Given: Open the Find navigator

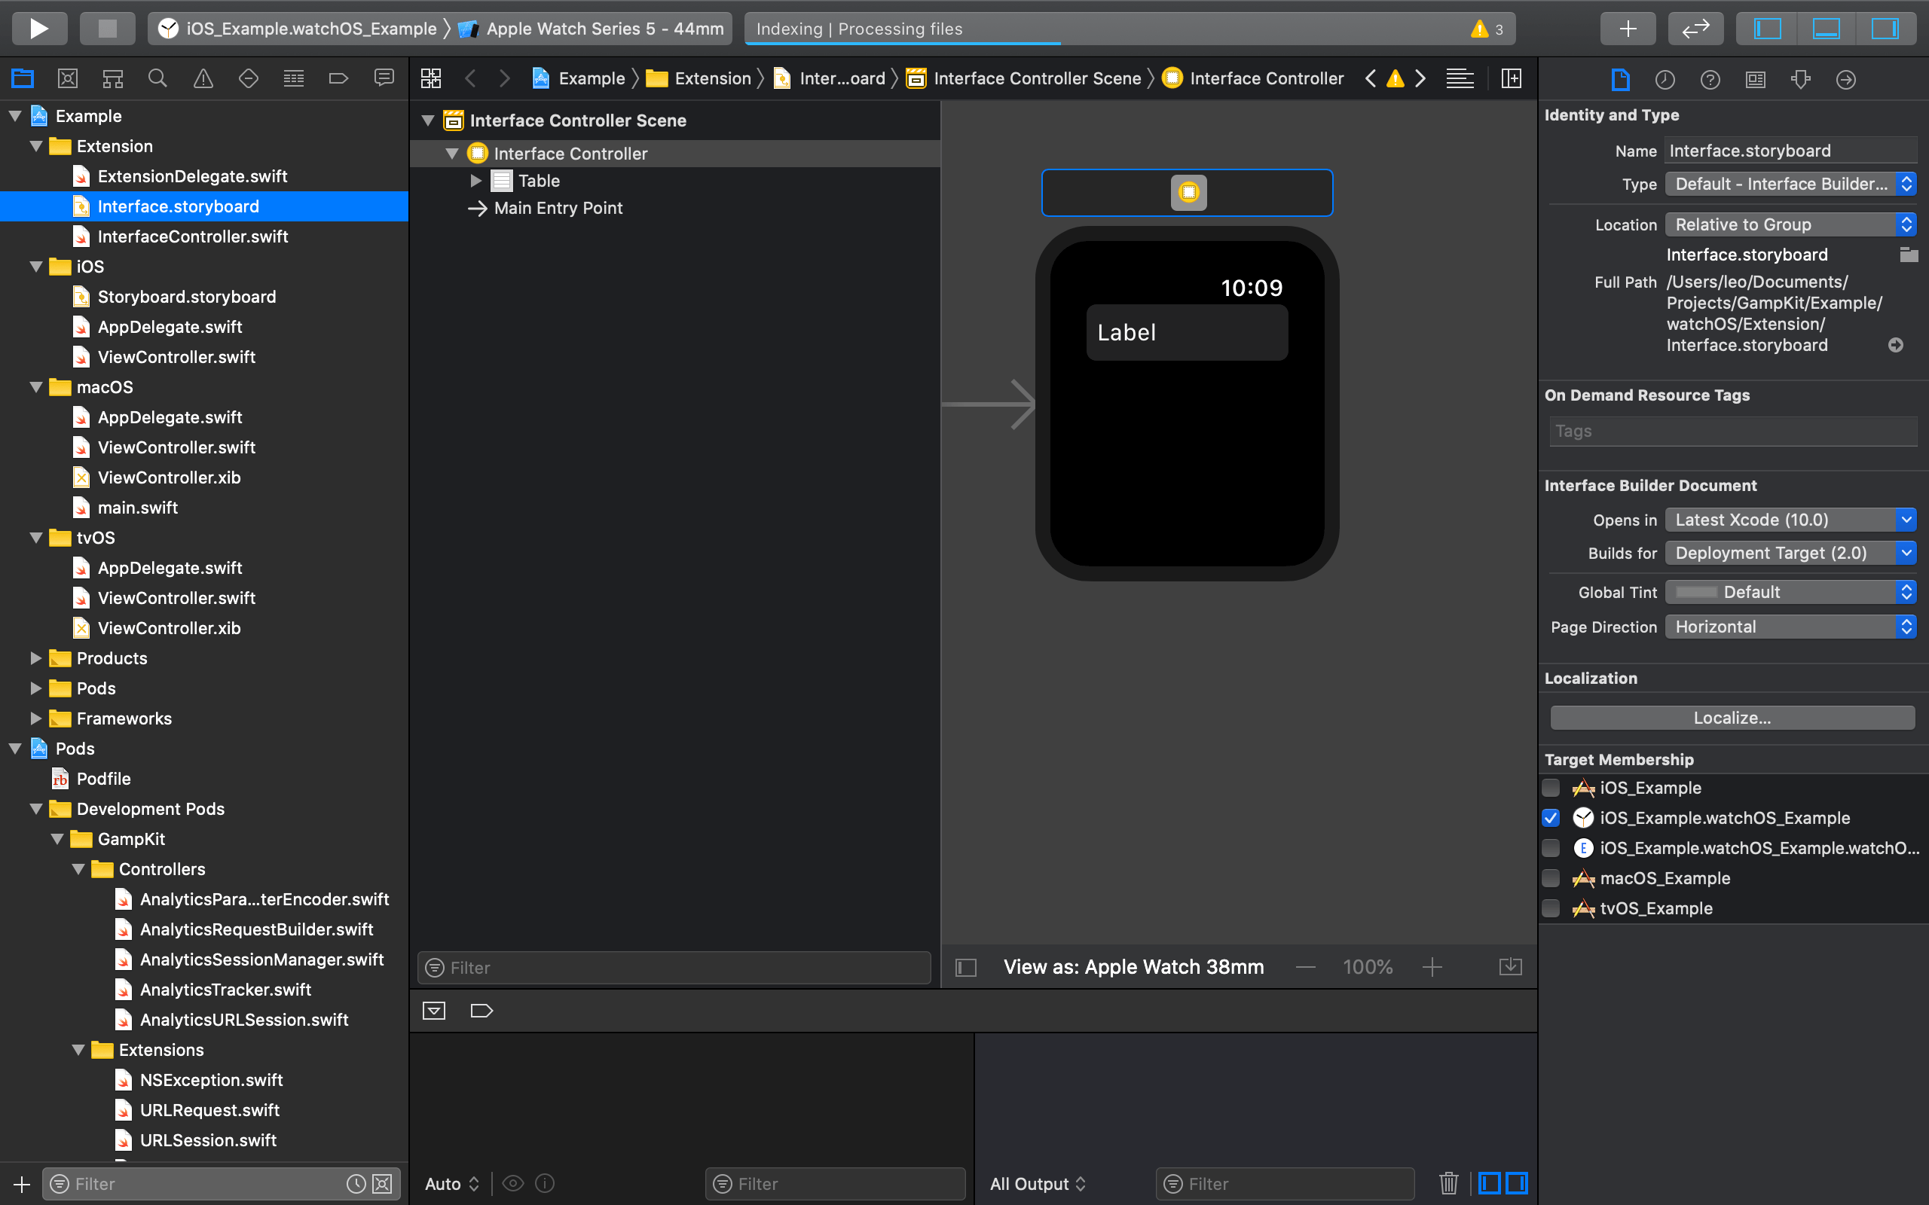Looking at the screenshot, I should tap(157, 78).
